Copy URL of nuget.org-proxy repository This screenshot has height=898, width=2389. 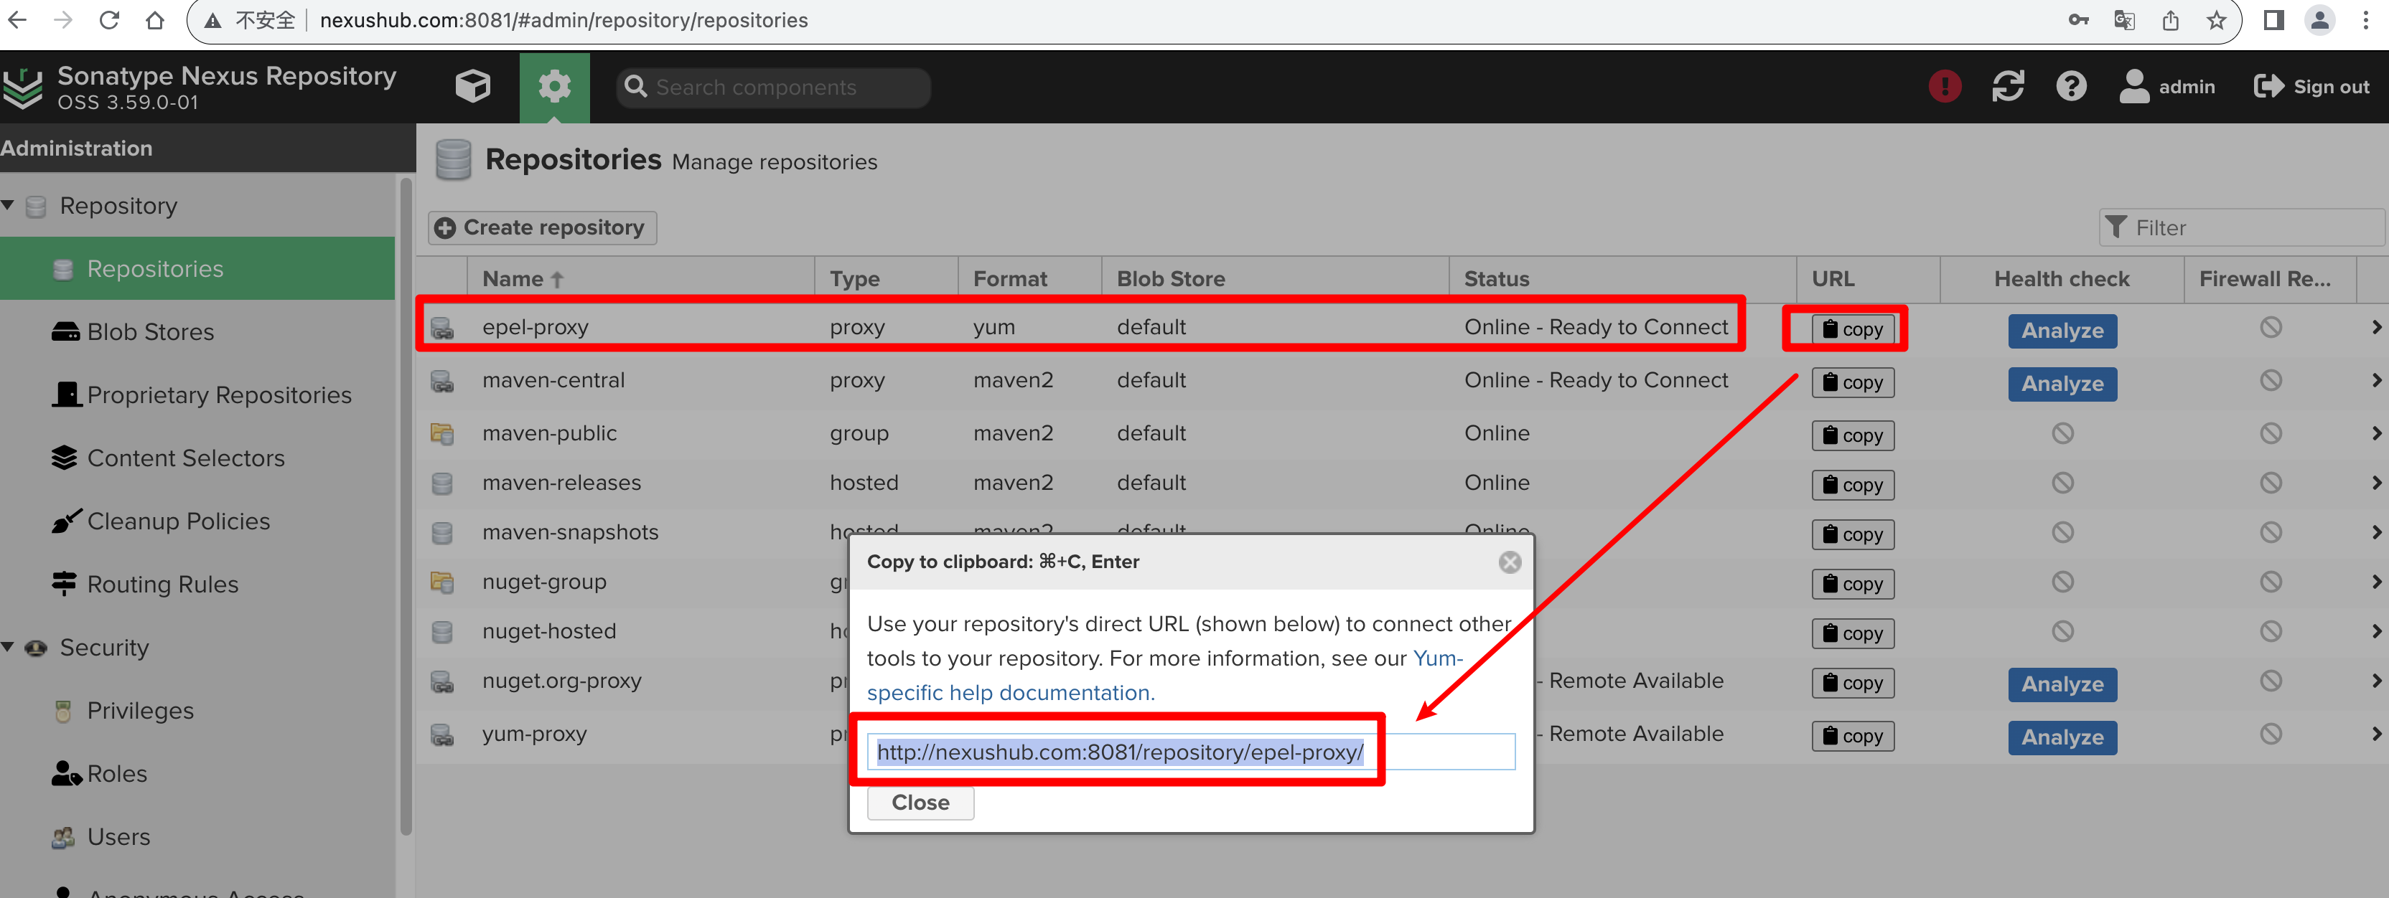coord(1852,683)
